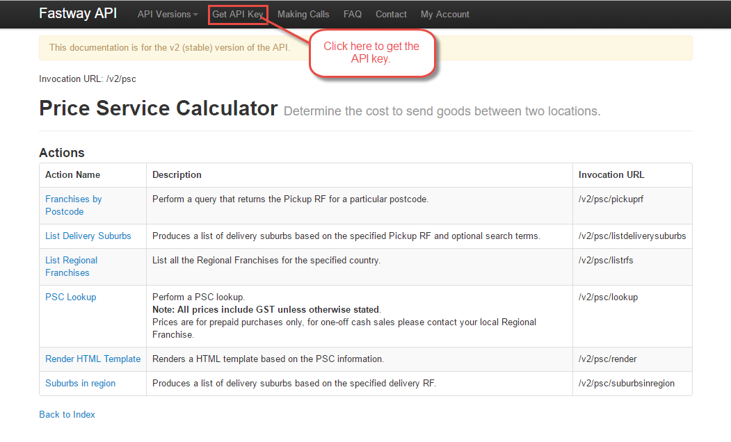This screenshot has height=442, width=731.
Task: Open the FAQ navigation item
Action: 353,15
